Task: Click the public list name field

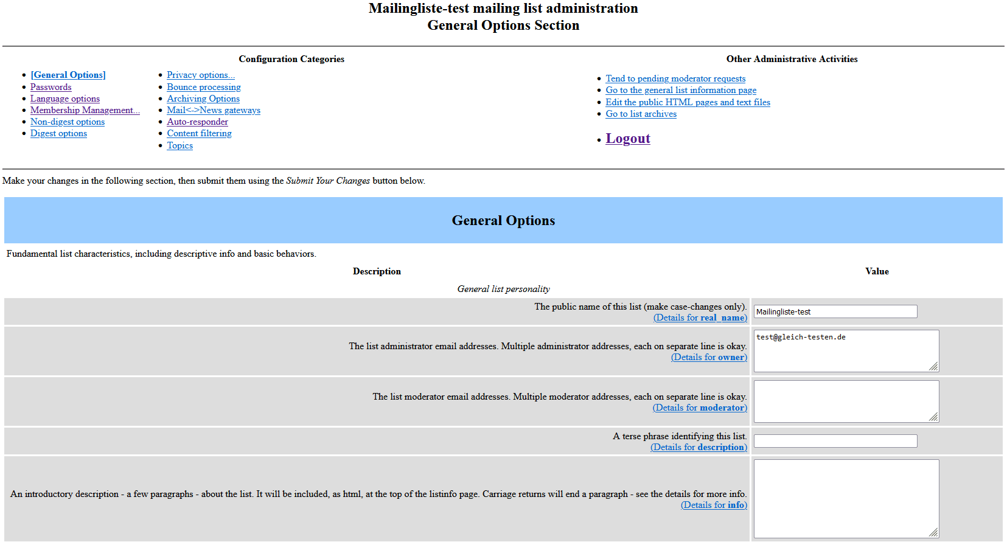Action: [x=835, y=311]
